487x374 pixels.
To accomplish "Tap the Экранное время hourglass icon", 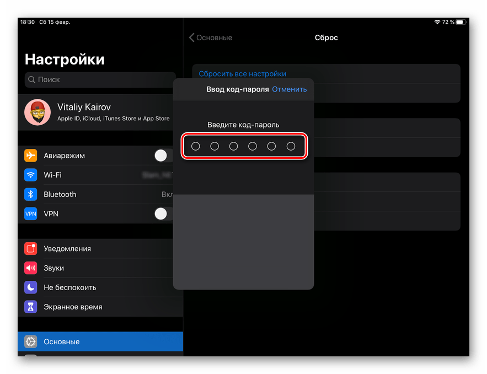I will point(31,307).
